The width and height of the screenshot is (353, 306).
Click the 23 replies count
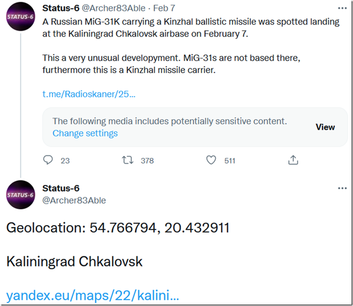click(65, 160)
